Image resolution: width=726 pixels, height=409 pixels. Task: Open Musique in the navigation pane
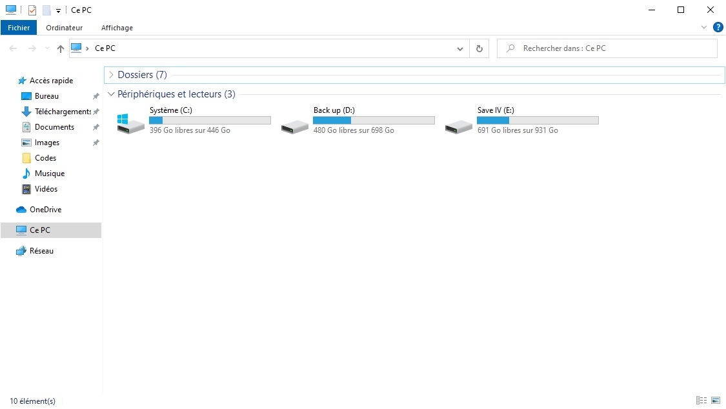pyautogui.click(x=50, y=174)
